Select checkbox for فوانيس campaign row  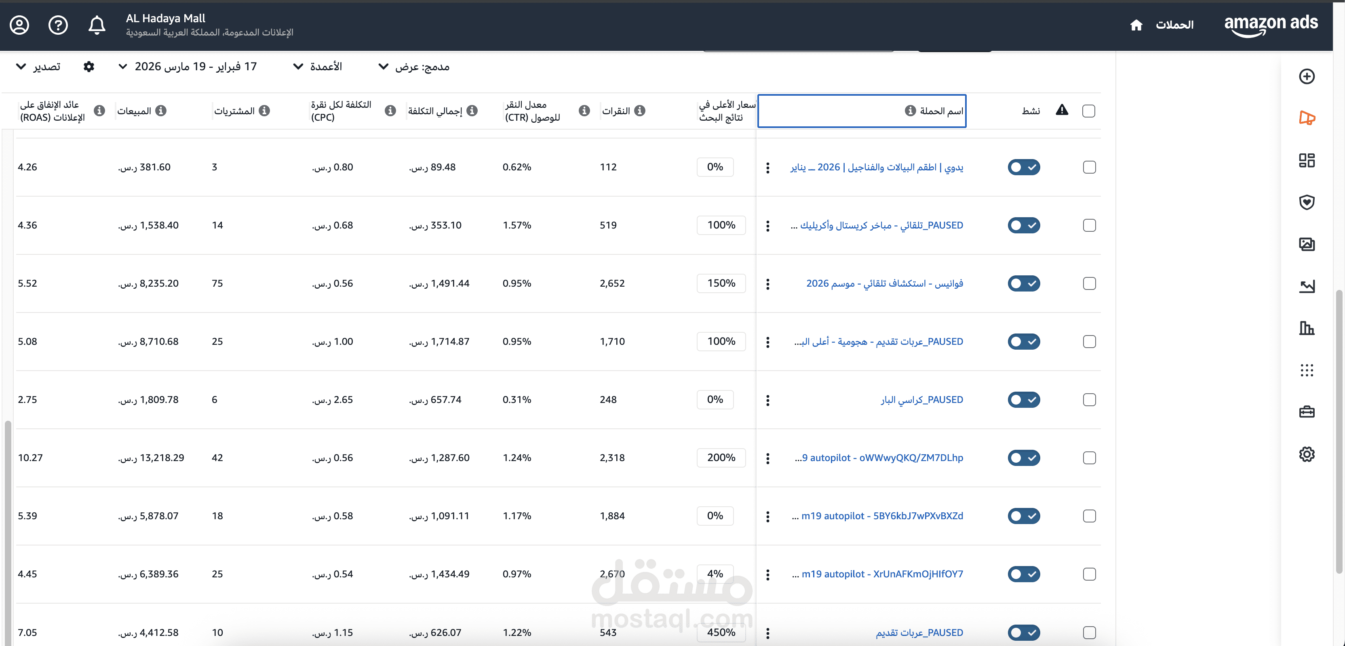pos(1089,283)
